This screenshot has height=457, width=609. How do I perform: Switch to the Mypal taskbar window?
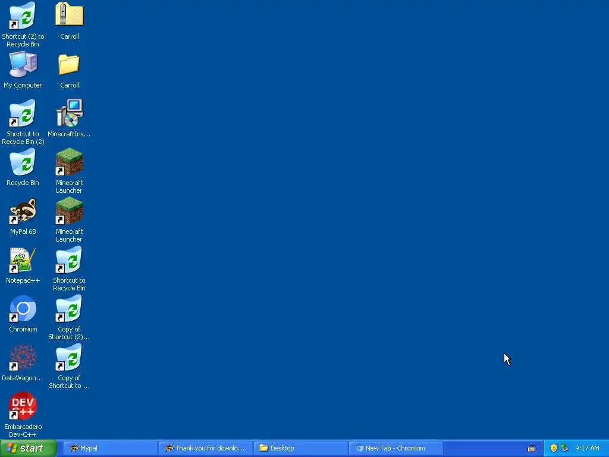pos(109,448)
